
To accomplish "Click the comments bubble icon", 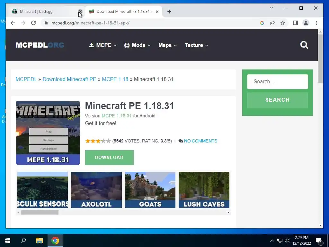I will pos(181,141).
